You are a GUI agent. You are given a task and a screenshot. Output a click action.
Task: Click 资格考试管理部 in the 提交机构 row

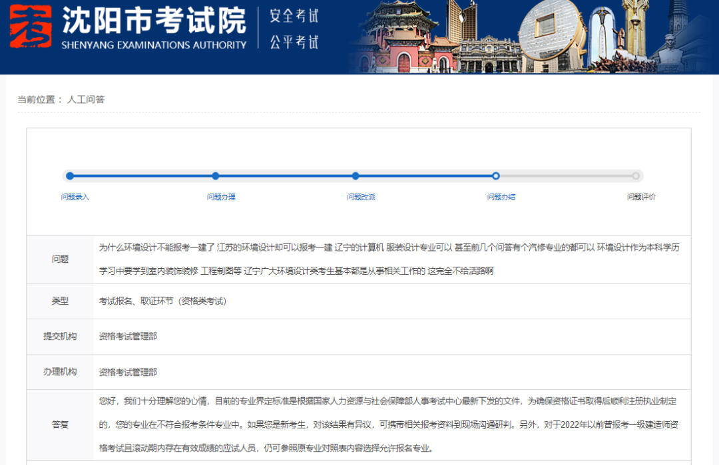click(128, 337)
